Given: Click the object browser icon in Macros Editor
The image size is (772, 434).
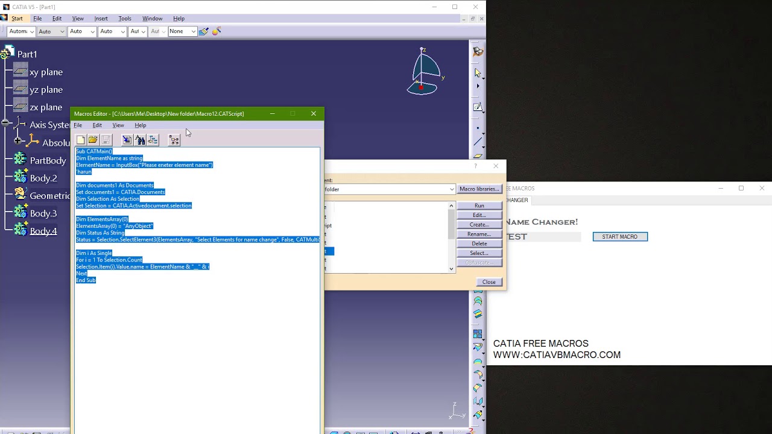Looking at the screenshot, I should coord(153,140).
